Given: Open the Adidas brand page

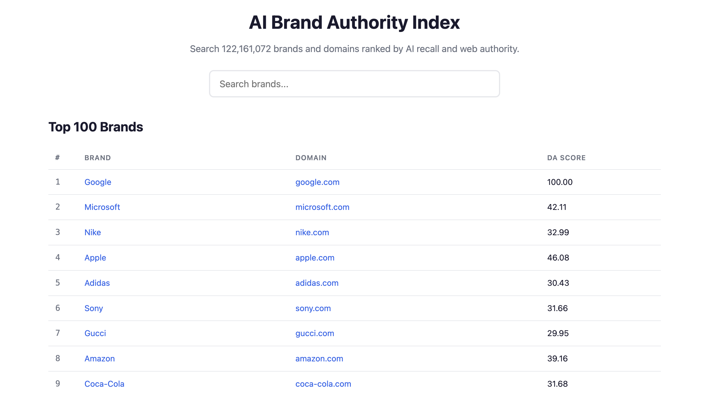Looking at the screenshot, I should (97, 283).
